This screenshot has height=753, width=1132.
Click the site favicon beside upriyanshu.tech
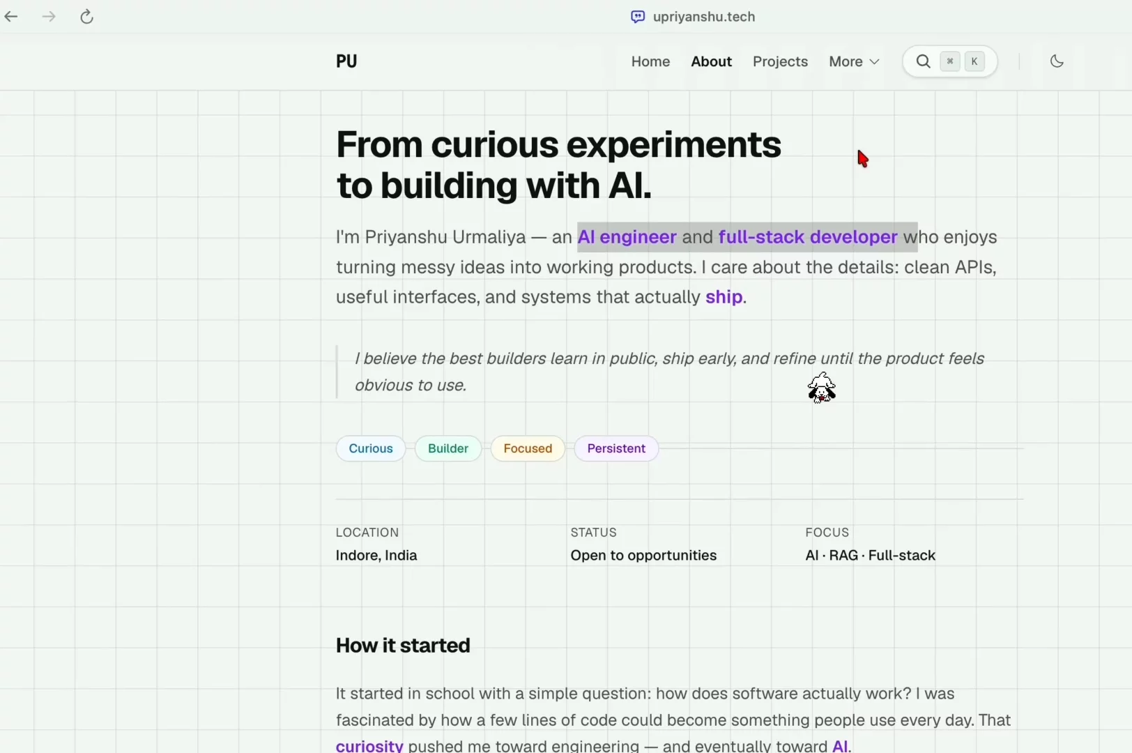tap(638, 17)
